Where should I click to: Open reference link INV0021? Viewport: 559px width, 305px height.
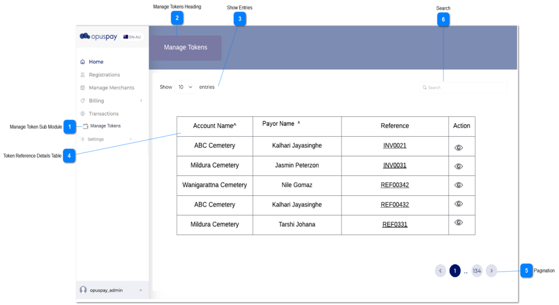point(395,145)
